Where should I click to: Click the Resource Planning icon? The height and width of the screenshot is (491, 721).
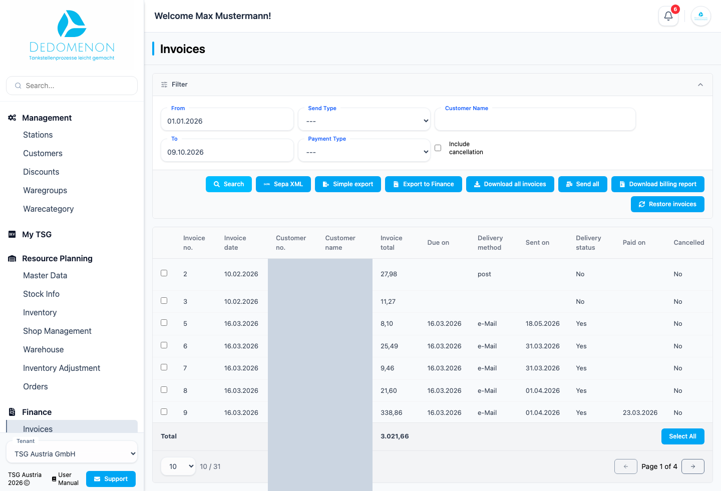pyautogui.click(x=12, y=258)
